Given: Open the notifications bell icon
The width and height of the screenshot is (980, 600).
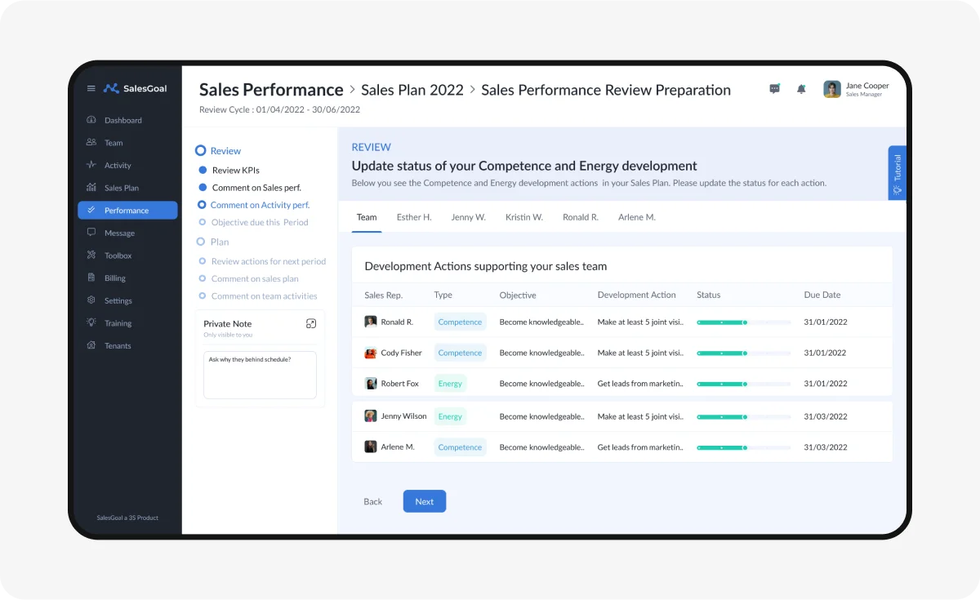Looking at the screenshot, I should [x=801, y=89].
